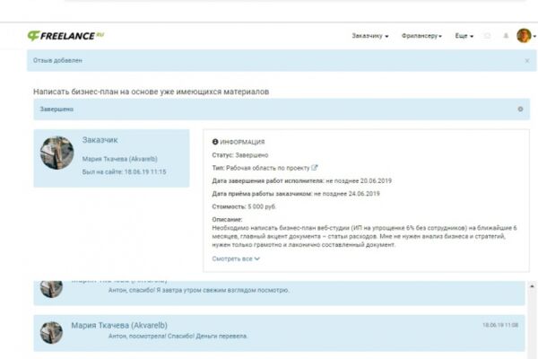Open Мария Ткачева (Akvarelb) profile link in Заказчик card

pyautogui.click(x=120, y=159)
